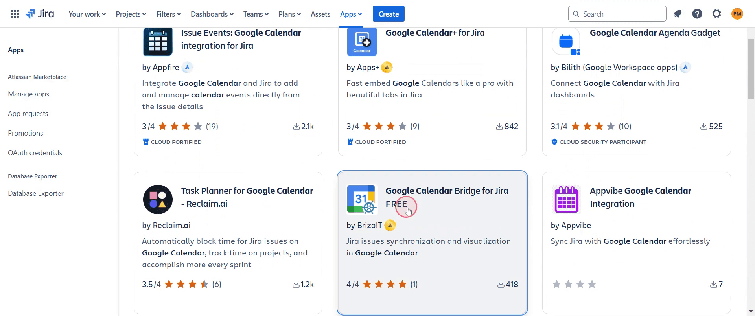
Task: Click the Issue Events calendar app icon
Action: tap(158, 42)
